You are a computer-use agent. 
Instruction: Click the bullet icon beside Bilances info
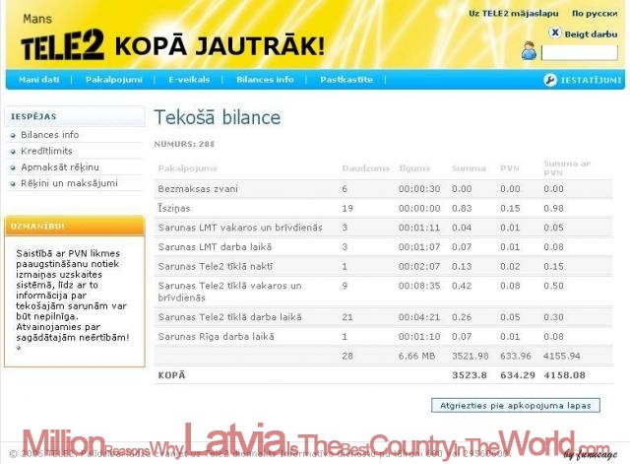[x=13, y=135]
